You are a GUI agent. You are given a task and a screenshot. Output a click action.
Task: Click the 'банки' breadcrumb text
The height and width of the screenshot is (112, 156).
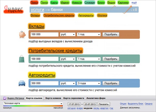tap(57, 10)
